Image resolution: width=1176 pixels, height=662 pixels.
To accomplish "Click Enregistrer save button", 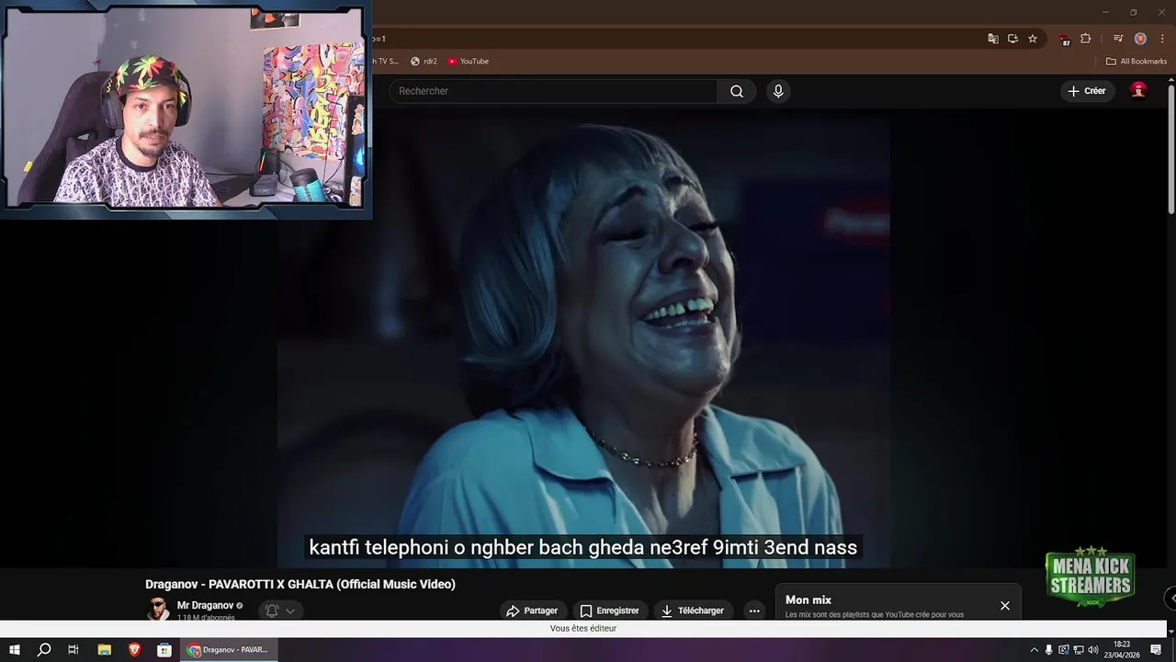I will coord(609,611).
